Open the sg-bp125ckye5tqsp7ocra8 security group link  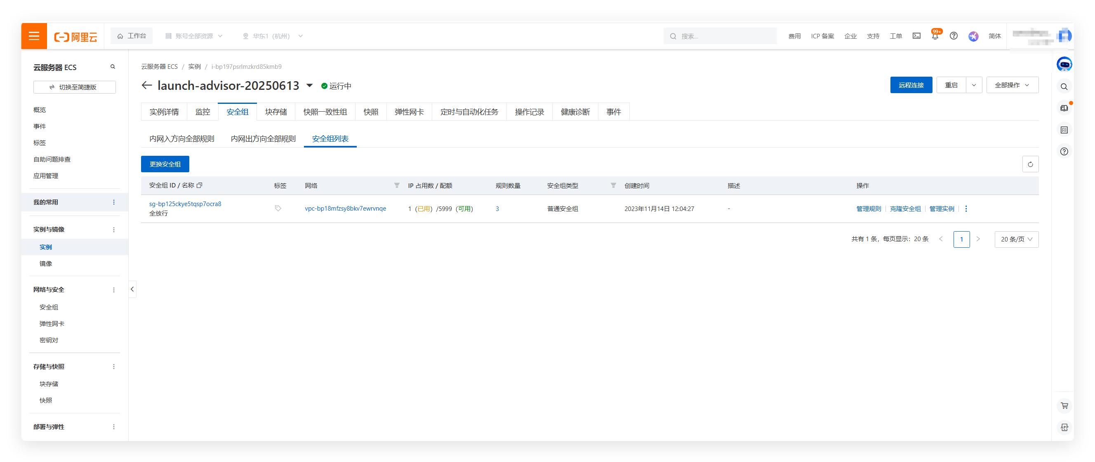pos(185,204)
